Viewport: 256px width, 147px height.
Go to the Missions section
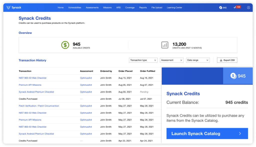[x=107, y=7]
